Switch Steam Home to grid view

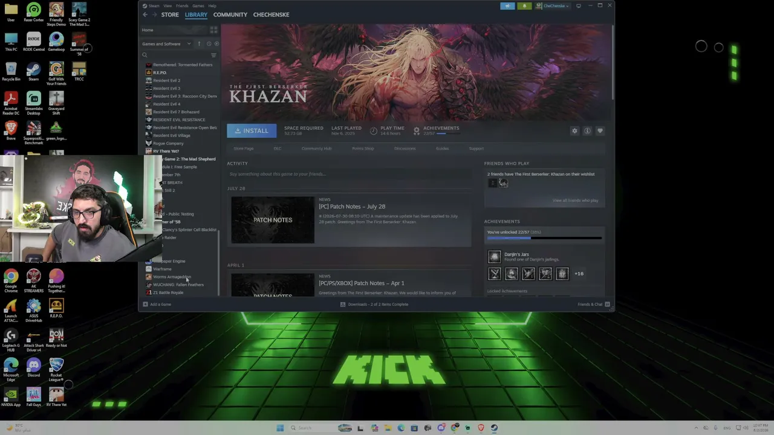point(213,30)
